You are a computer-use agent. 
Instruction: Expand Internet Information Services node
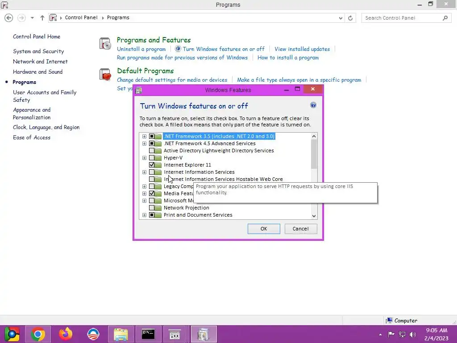pos(144,172)
